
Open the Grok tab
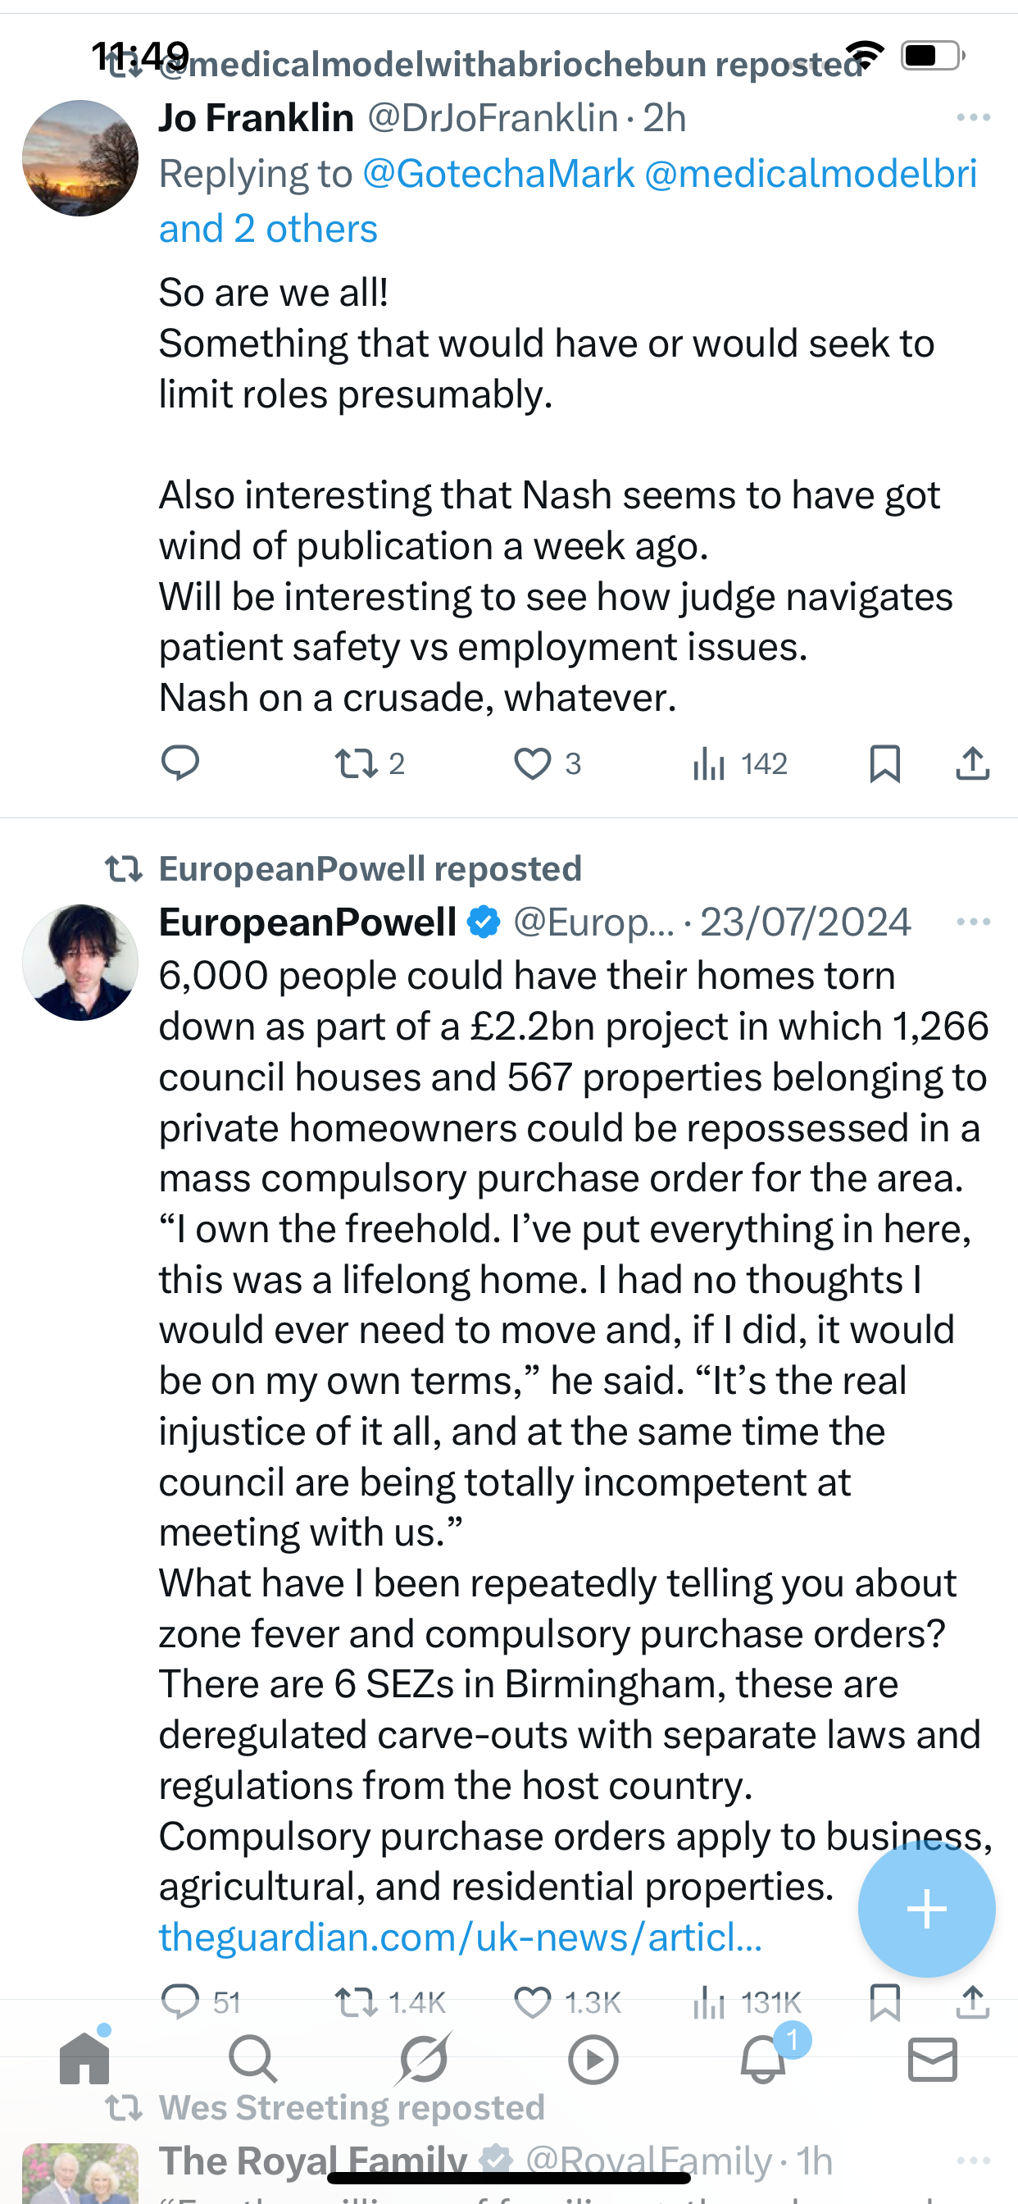click(x=424, y=2059)
